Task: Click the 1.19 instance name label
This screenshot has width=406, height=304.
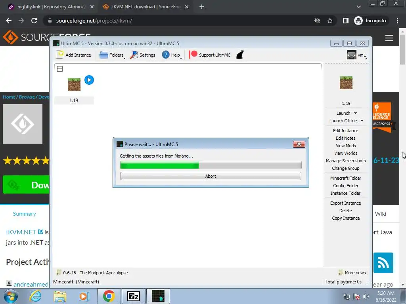Action: coord(74,100)
